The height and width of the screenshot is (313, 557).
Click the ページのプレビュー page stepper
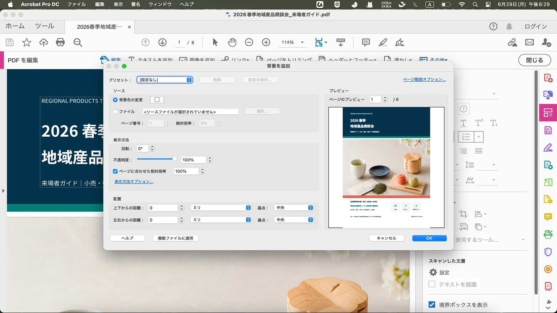(x=385, y=99)
